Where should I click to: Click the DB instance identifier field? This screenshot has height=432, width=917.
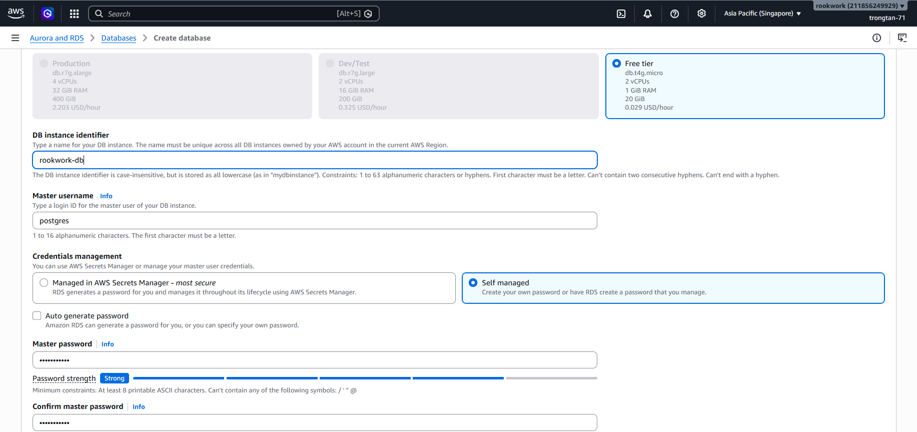pyautogui.click(x=315, y=160)
